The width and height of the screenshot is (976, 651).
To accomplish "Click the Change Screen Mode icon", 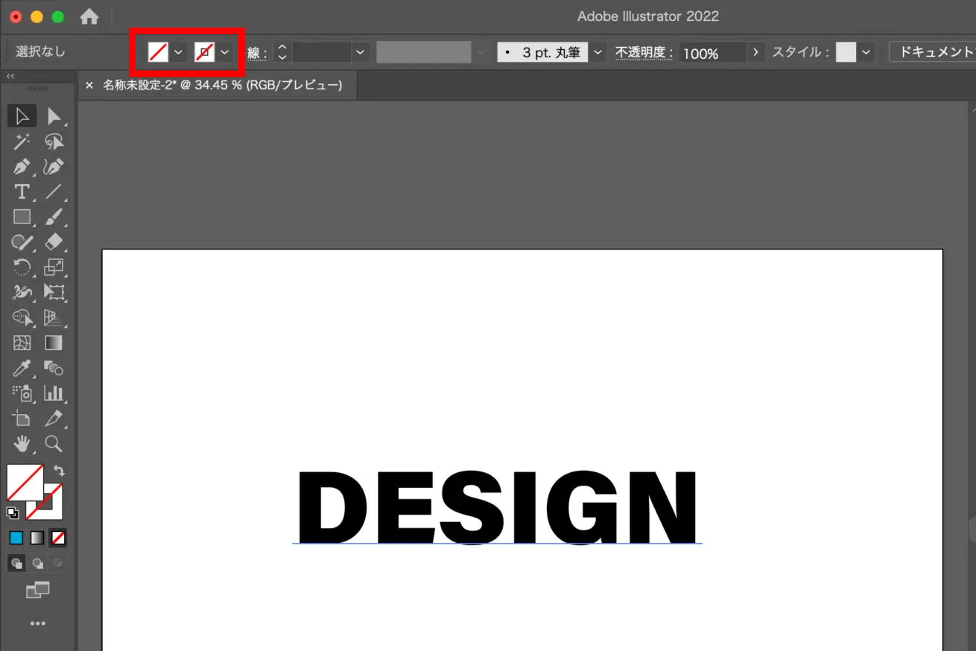I will click(37, 591).
